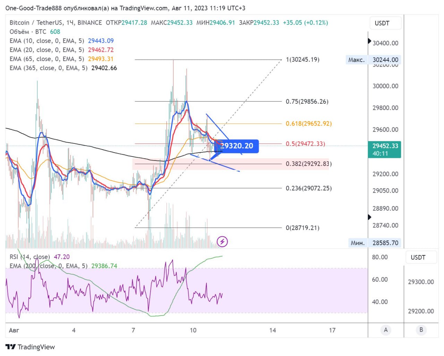Click the 30400.00 price axis label

coord(385,43)
